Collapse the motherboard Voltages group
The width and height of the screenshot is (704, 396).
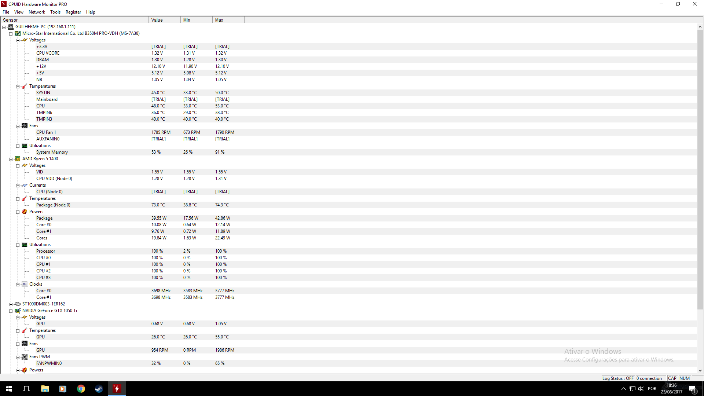(18, 40)
